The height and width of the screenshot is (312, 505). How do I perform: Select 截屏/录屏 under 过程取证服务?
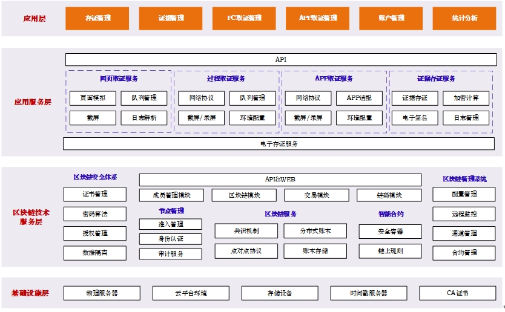(201, 118)
